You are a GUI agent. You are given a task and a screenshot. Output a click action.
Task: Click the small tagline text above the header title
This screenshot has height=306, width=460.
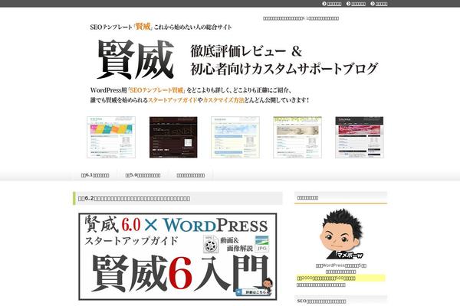click(301, 18)
